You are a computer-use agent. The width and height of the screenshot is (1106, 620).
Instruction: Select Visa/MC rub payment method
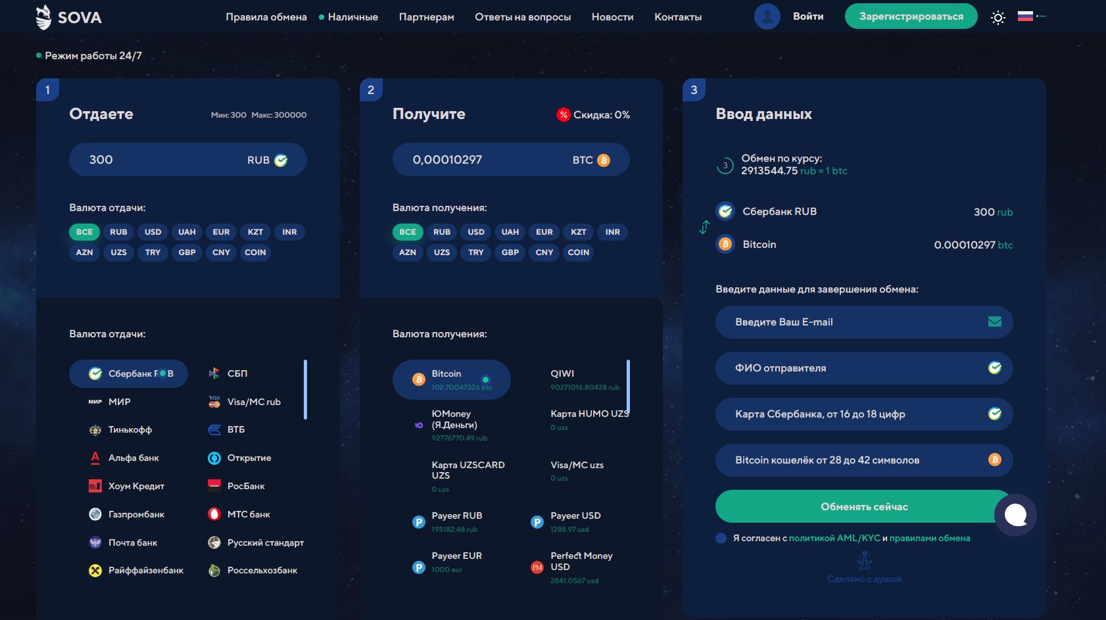pyautogui.click(x=244, y=402)
